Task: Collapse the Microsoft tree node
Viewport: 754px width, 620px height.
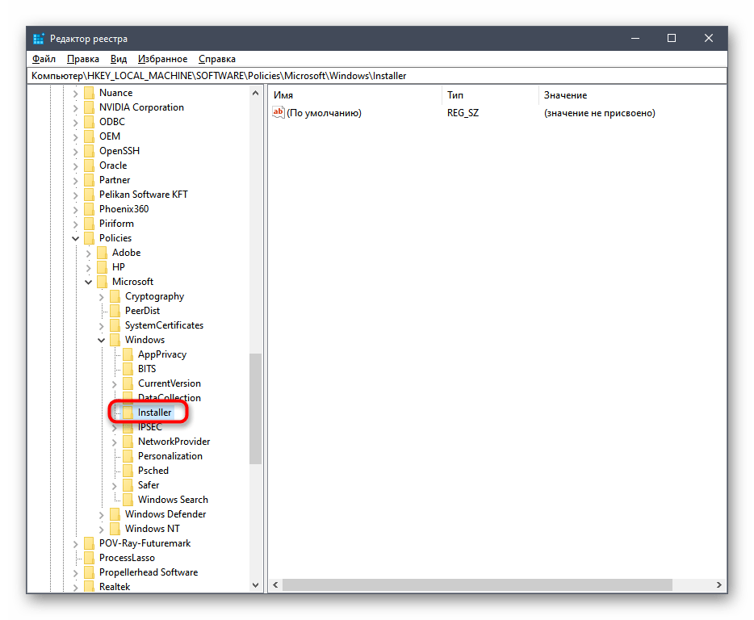Action: pos(89,282)
